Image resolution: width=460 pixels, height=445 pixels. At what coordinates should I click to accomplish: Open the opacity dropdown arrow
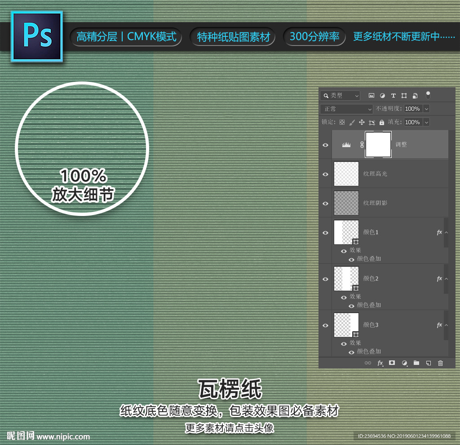[x=427, y=109]
